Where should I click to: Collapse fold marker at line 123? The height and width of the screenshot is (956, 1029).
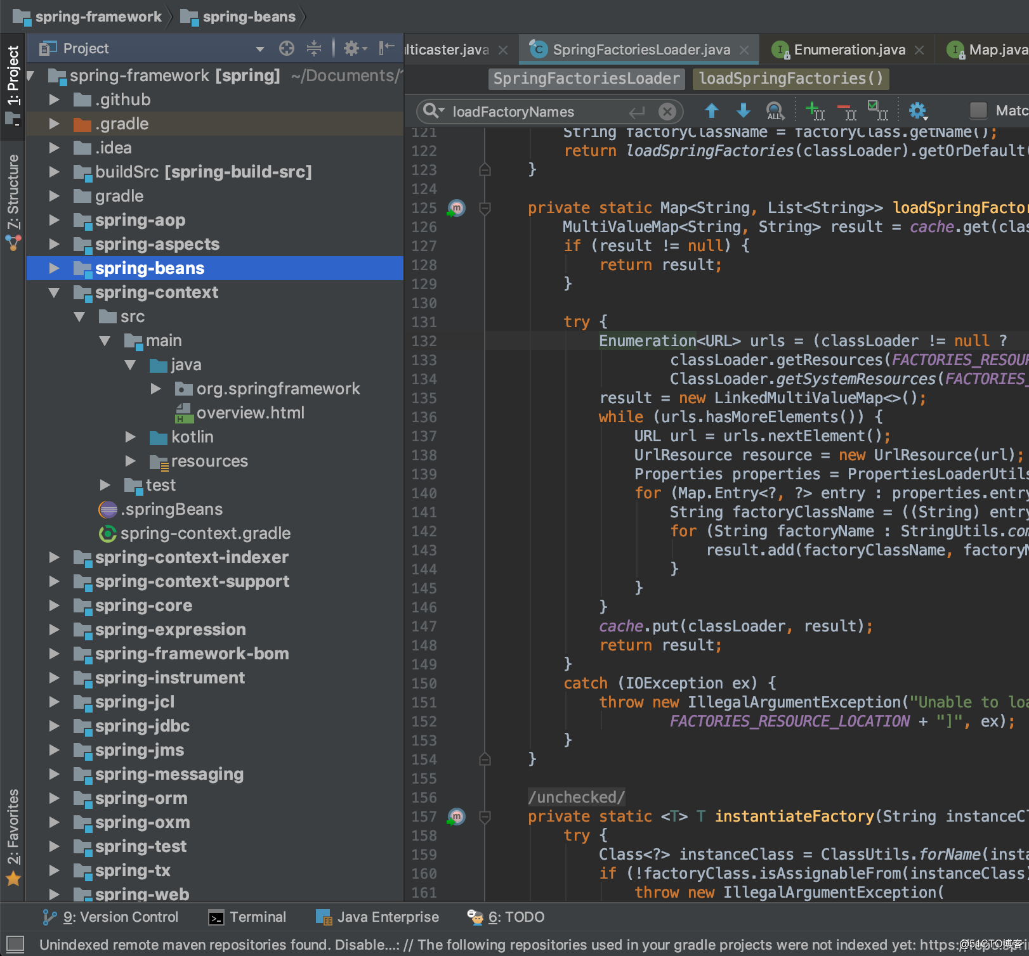[485, 169]
